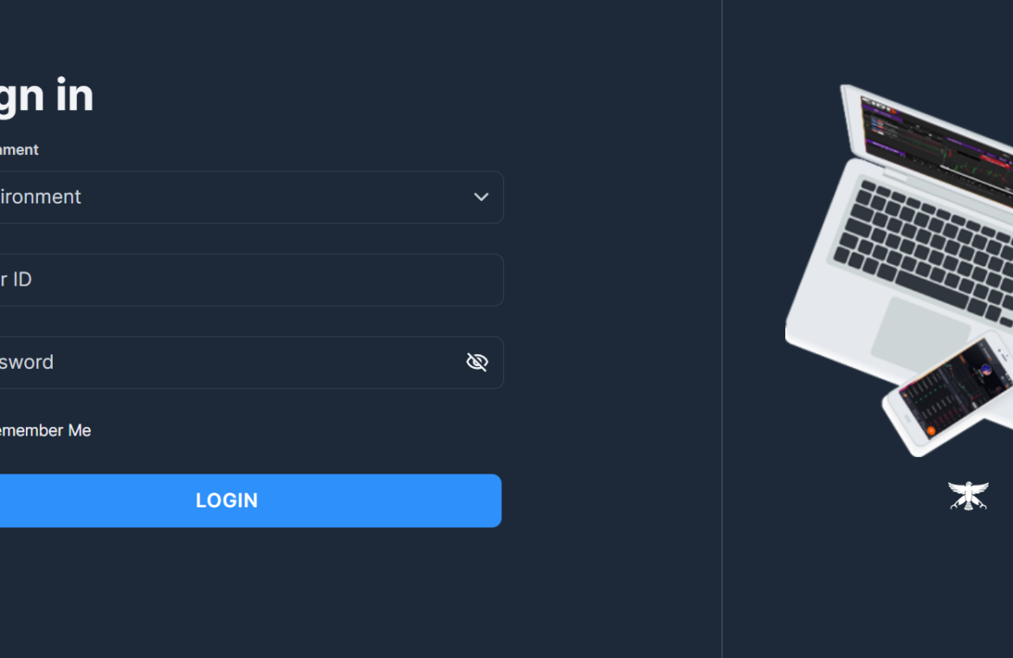
Task: Expand the Environment dropdown chevron
Action: point(481,197)
